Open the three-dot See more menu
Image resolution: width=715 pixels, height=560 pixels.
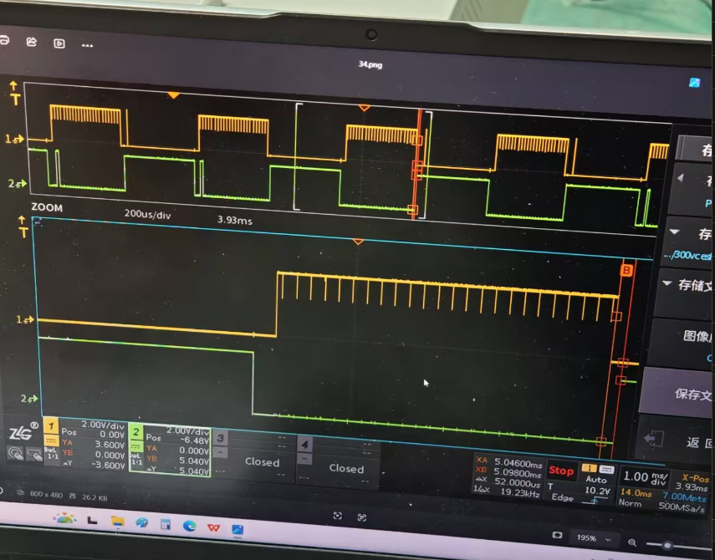(x=87, y=45)
